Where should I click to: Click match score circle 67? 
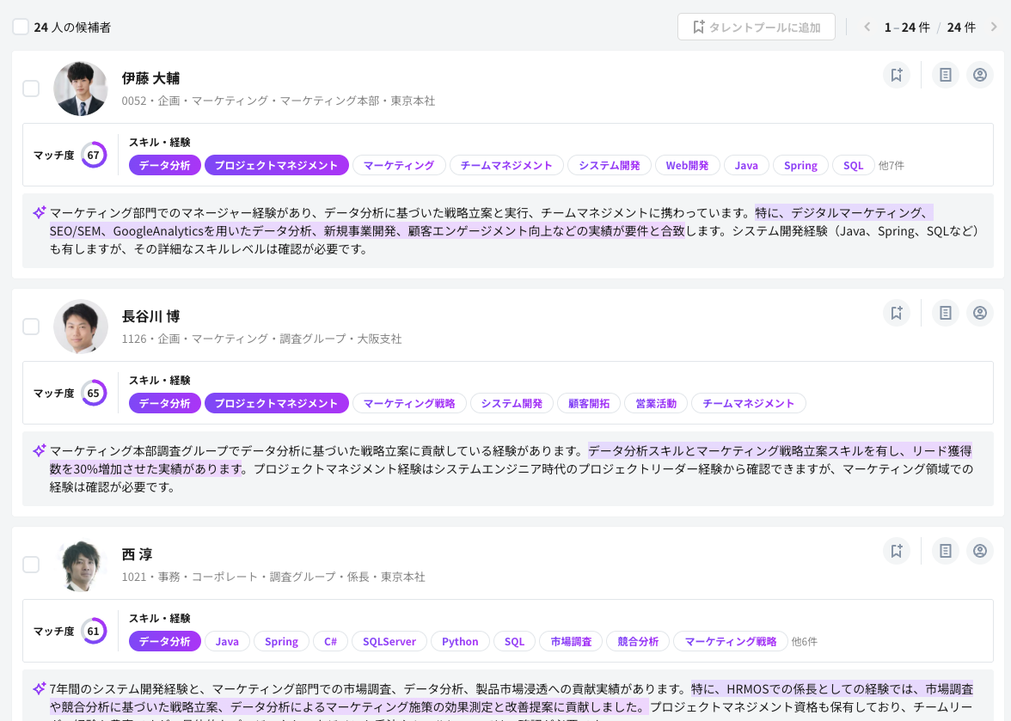point(94,156)
